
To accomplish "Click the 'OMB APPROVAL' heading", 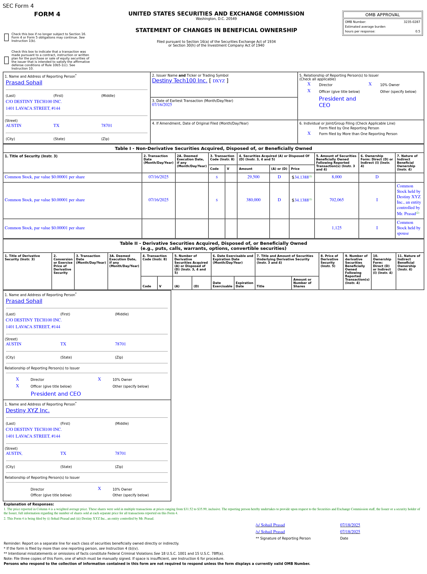I will (382, 15).
